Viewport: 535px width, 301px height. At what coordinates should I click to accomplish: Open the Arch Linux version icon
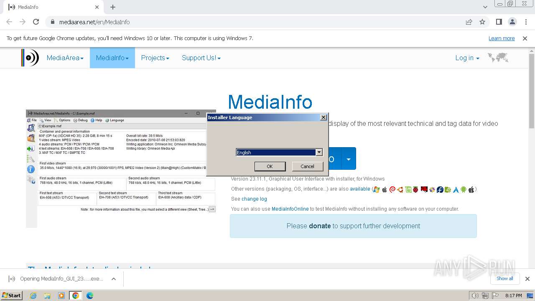pyautogui.click(x=456, y=189)
